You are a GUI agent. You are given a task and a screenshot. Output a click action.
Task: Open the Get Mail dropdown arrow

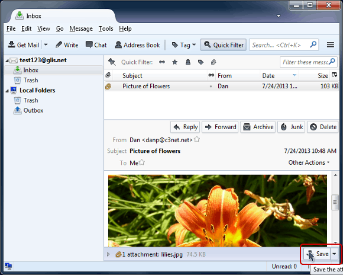[46, 44]
